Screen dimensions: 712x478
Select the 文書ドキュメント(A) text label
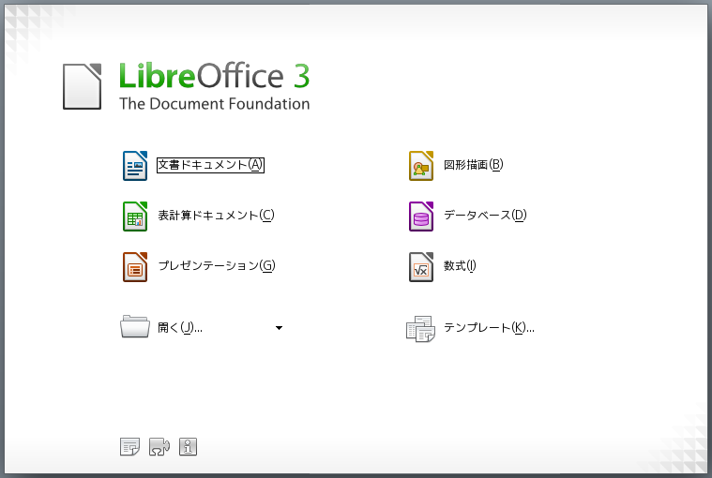point(210,165)
